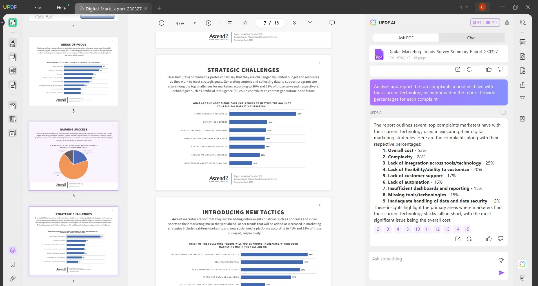
Task: Select the Digital-Mark...eport-230327 document tab
Action: (x=113, y=8)
